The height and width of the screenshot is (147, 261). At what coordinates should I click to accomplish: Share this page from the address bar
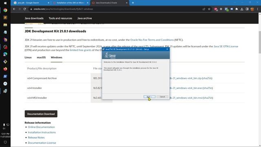click(204, 9)
